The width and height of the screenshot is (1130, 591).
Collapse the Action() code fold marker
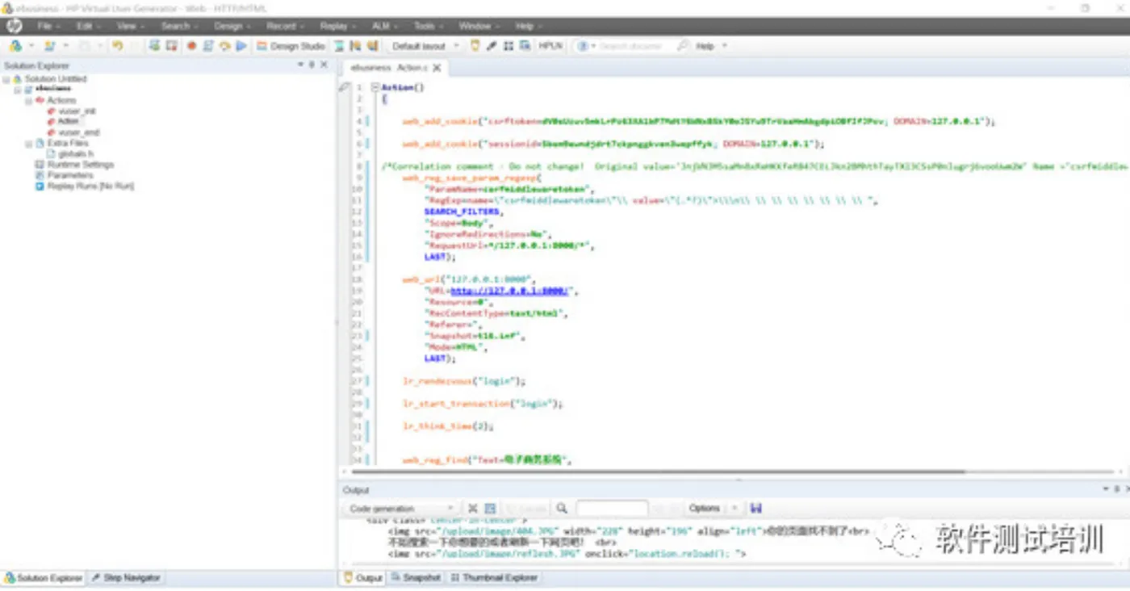coord(375,87)
